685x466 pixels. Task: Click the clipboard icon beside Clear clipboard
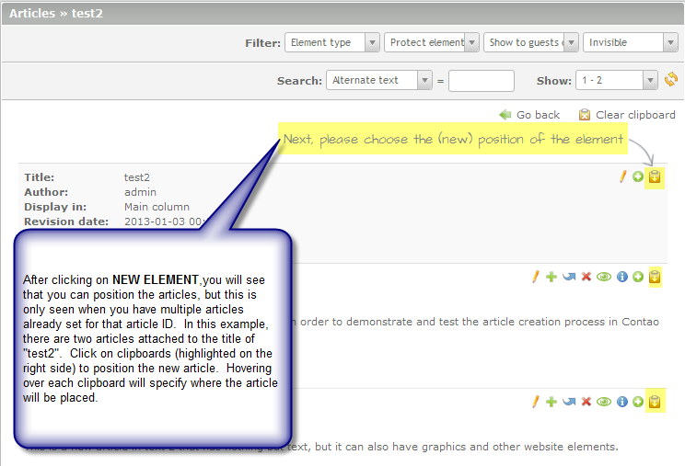pyautogui.click(x=585, y=115)
